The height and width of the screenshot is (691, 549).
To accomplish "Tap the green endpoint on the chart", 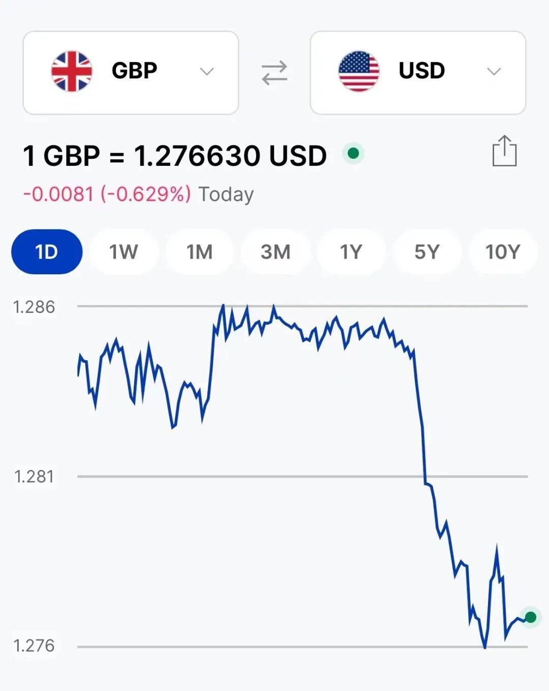I will click(x=530, y=617).
